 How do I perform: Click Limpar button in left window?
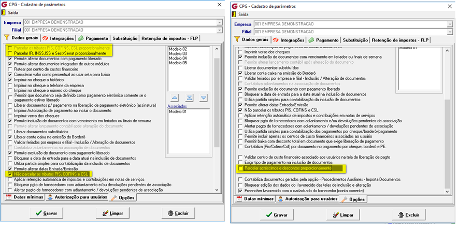click(113, 213)
